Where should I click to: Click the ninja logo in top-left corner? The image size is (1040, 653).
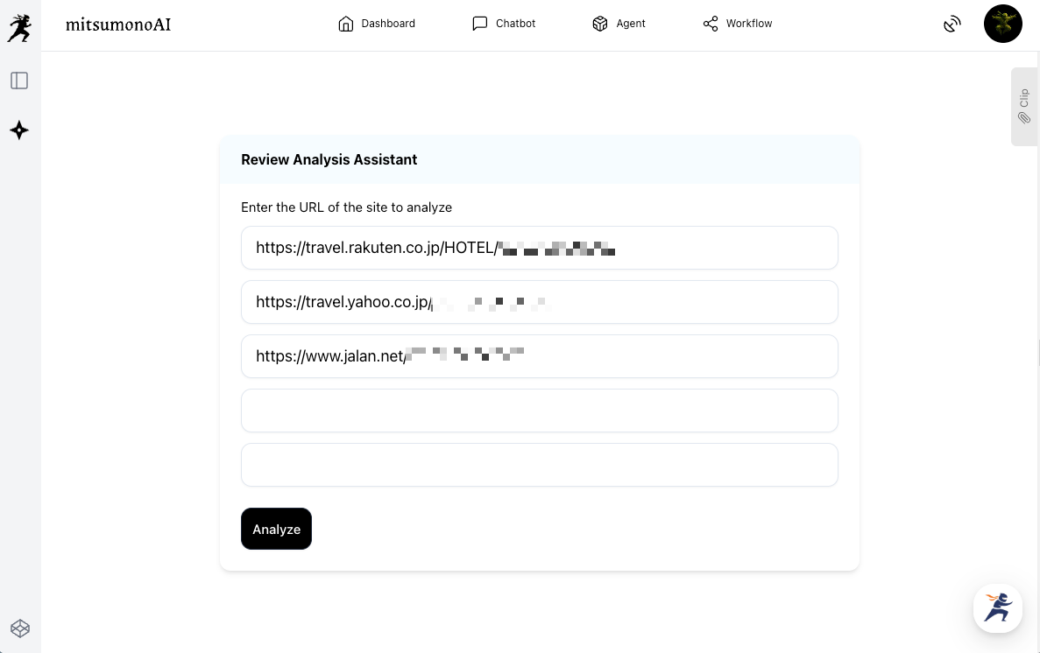tap(19, 27)
